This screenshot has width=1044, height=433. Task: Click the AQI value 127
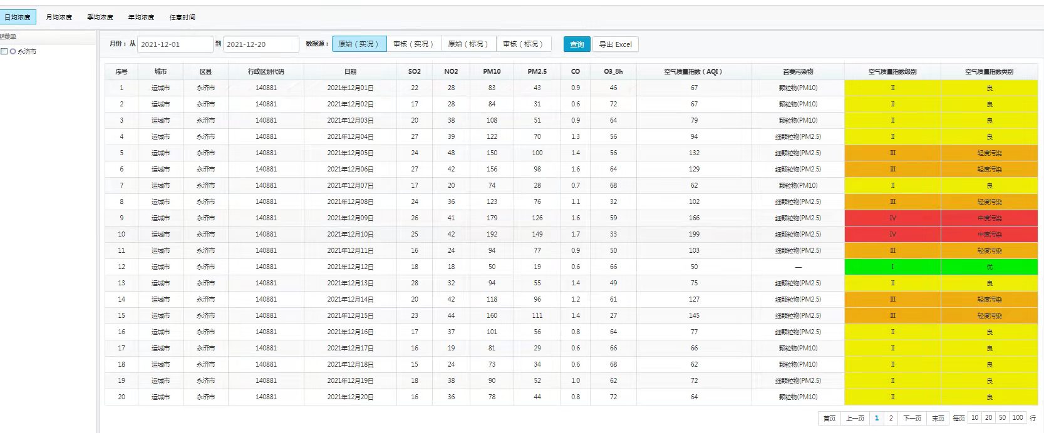coord(694,299)
